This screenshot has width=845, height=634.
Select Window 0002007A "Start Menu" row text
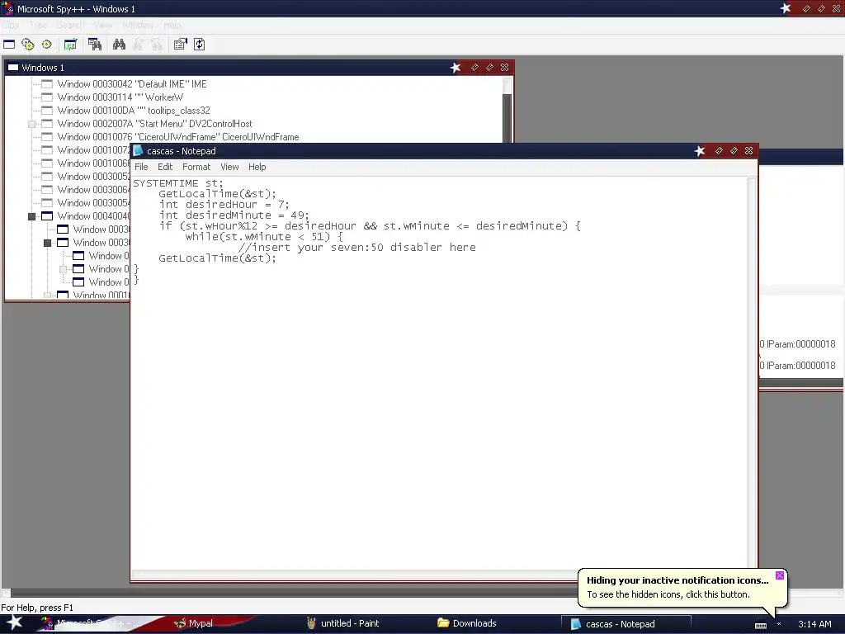point(154,124)
